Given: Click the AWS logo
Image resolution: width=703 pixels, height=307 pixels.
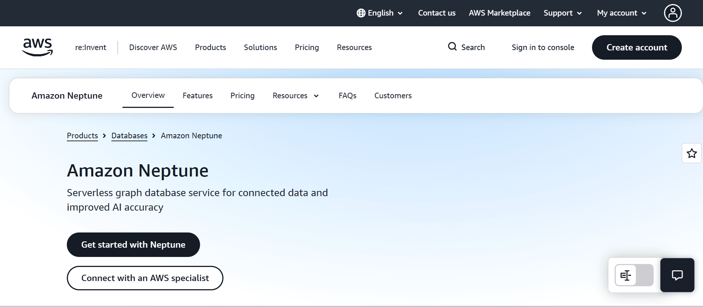Looking at the screenshot, I should click(x=37, y=47).
